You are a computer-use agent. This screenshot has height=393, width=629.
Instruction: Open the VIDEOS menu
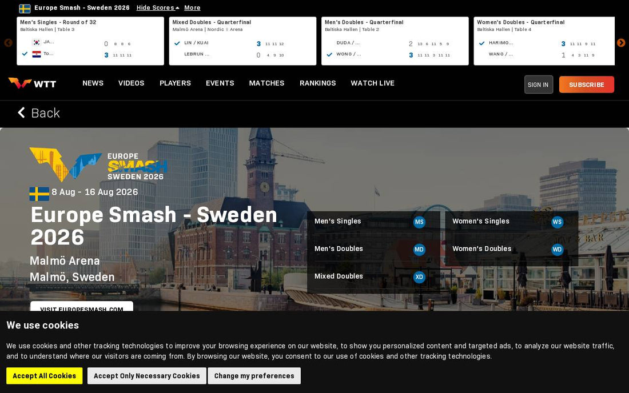pos(131,83)
